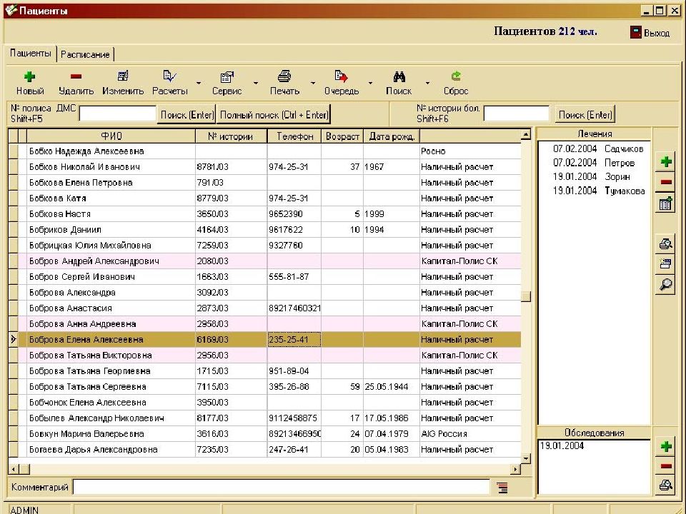Select the patient row Бобко Надежда Алексеевна

point(264,151)
